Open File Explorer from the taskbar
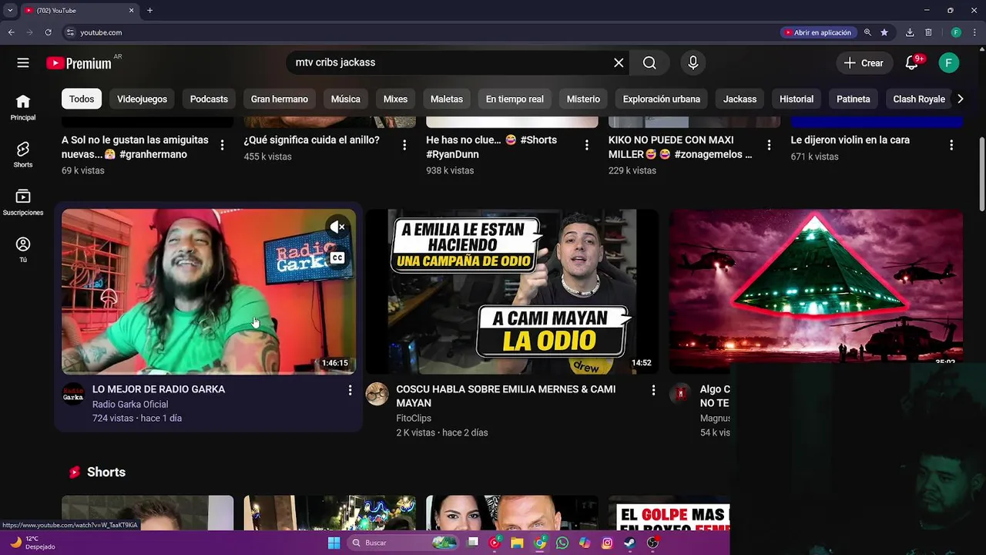Viewport: 986px width, 555px height. [x=518, y=543]
